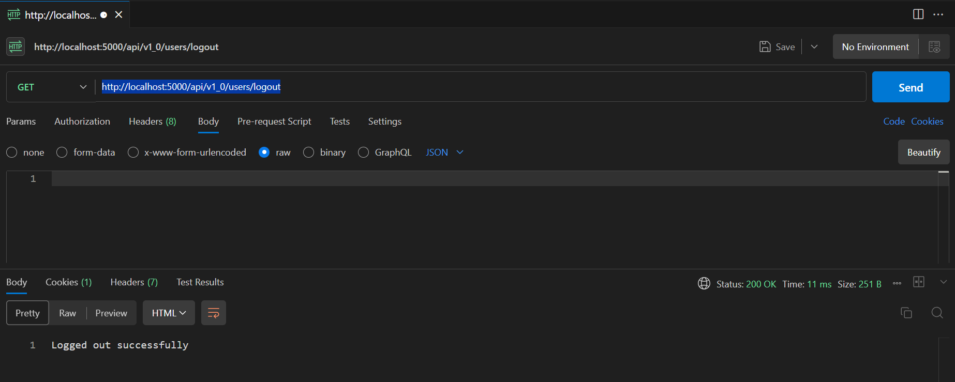Screen dimensions: 955x382
Task: Open the three-dot tab options menu
Action: (x=938, y=14)
